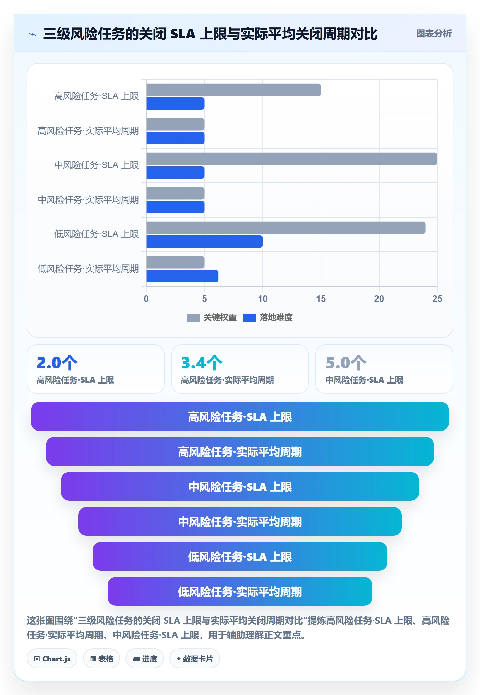Select the chart title 三级风险任务的关闭 SLA 上限与实际平均关闭周期对比
The height and width of the screenshot is (695, 480).
(x=210, y=34)
